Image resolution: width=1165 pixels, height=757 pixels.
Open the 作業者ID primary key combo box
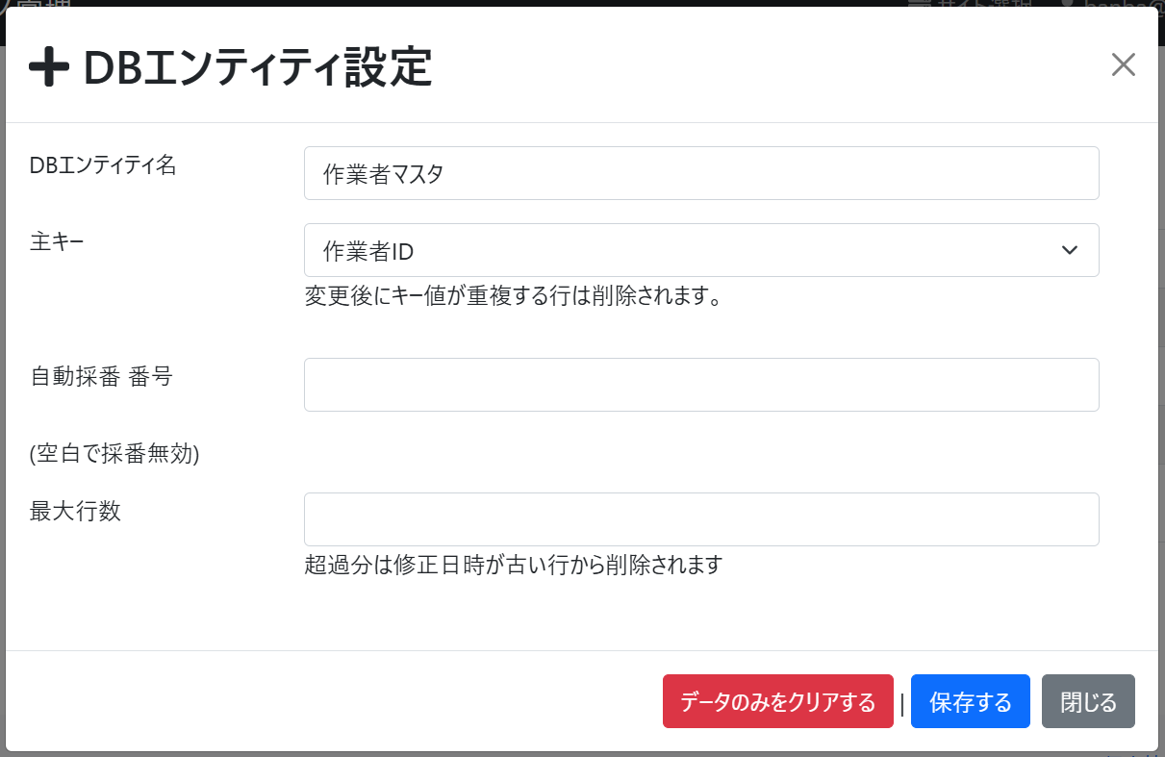click(700, 250)
